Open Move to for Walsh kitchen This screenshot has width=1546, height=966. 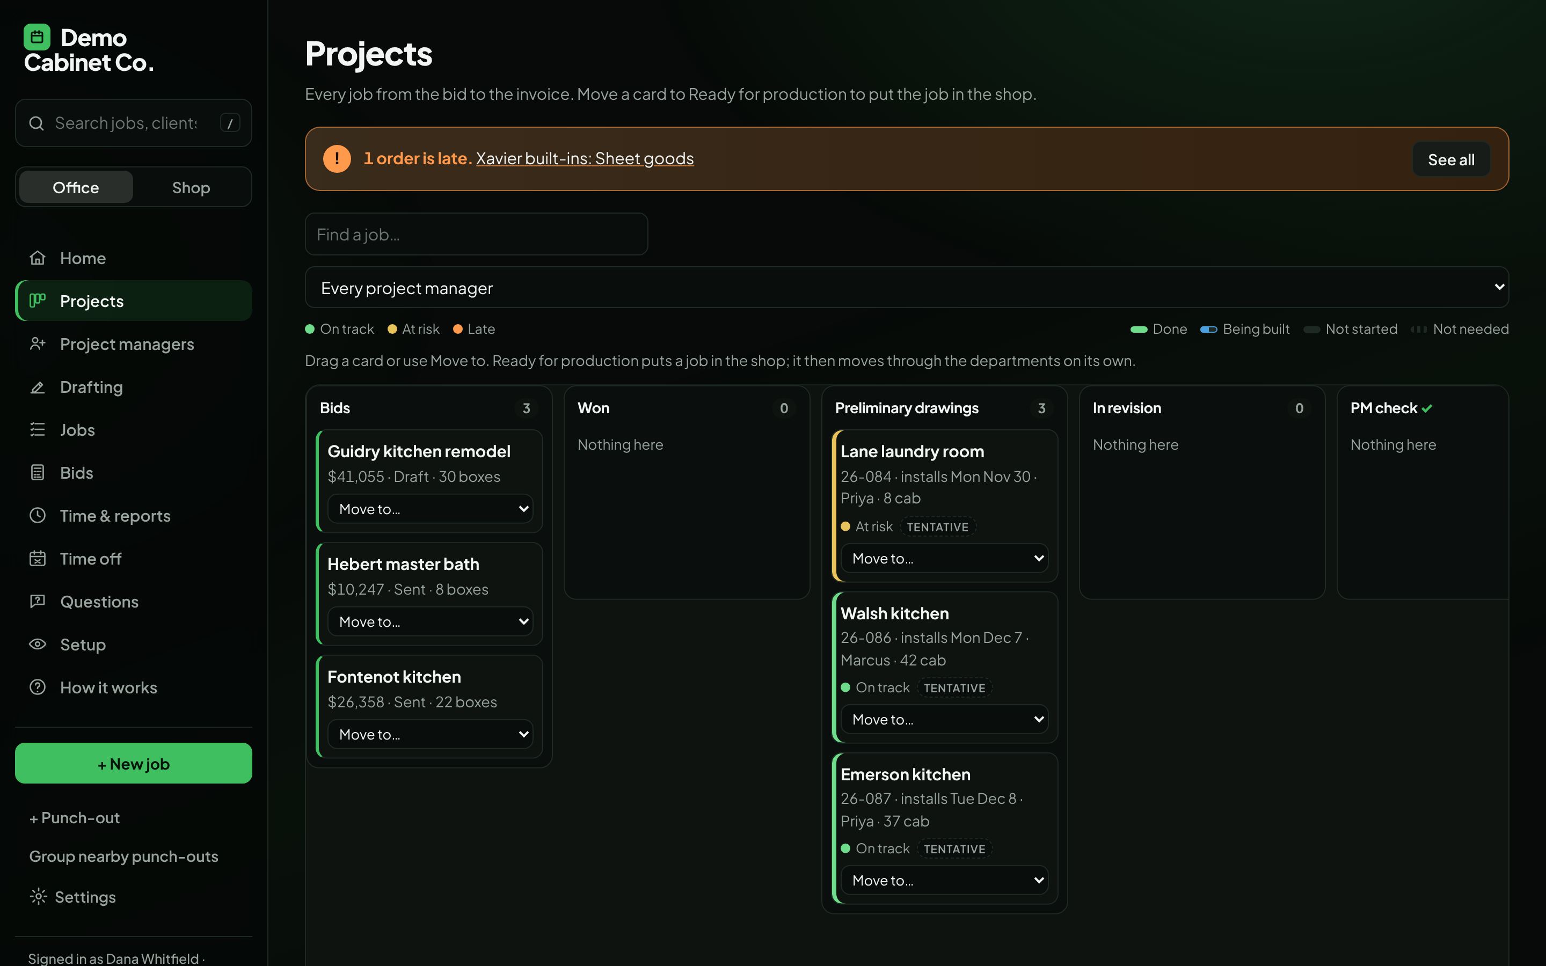[944, 719]
